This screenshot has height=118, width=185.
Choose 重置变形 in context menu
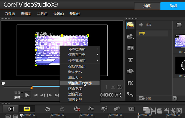point(80,100)
